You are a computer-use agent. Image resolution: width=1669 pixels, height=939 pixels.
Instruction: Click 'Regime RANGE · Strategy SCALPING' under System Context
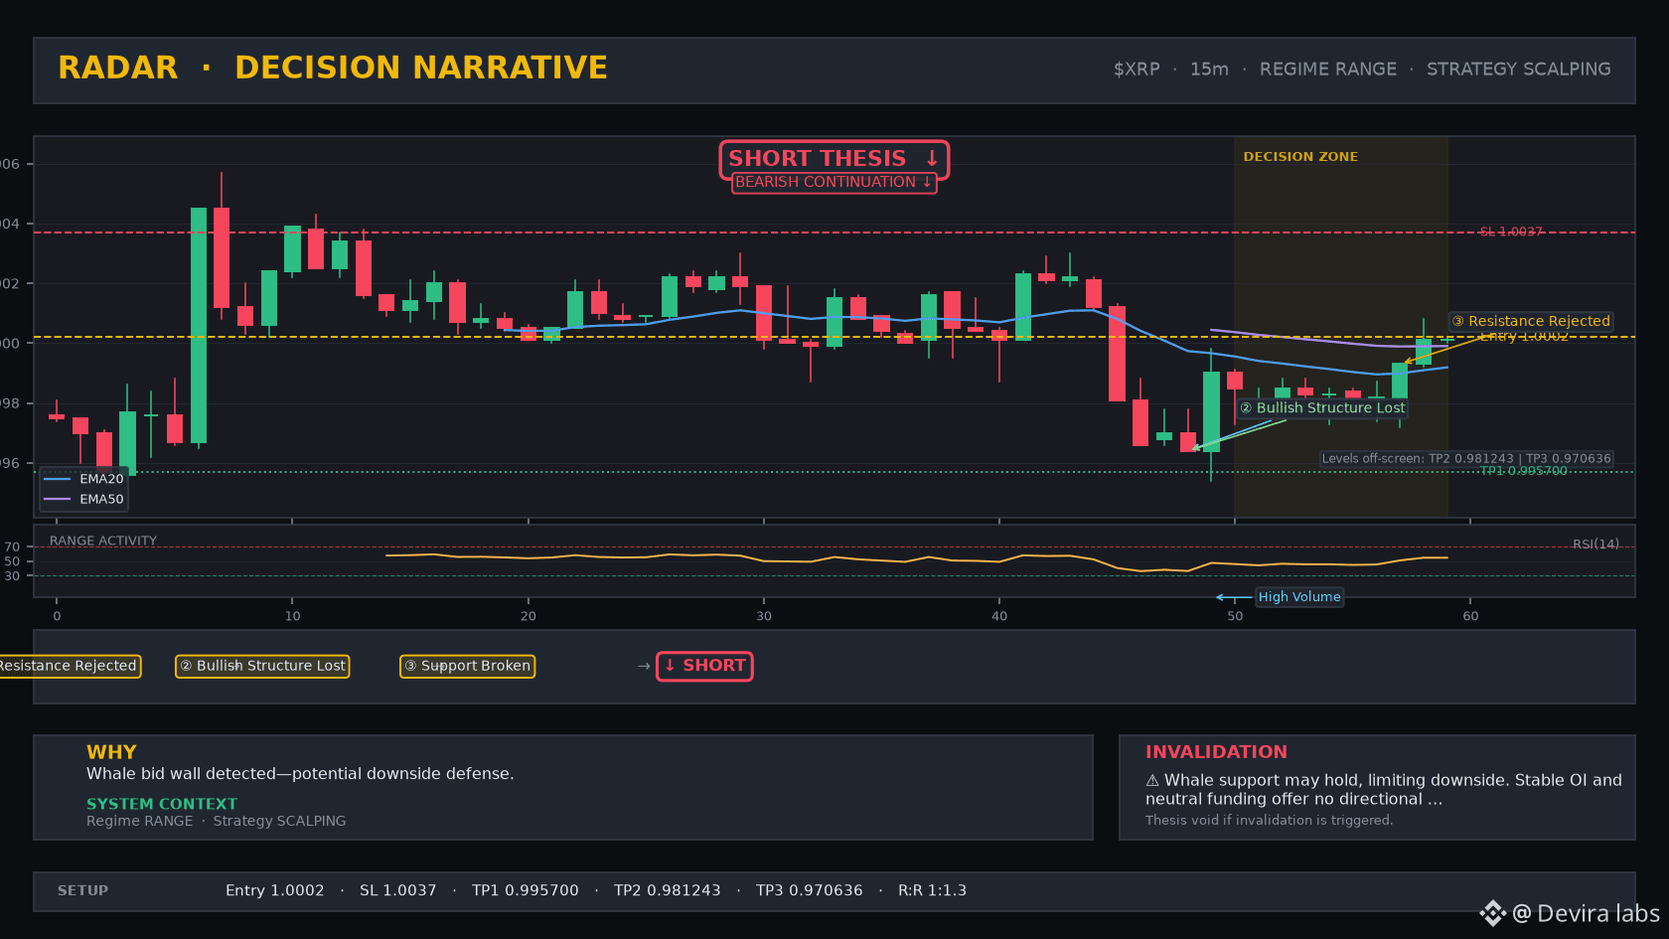pos(217,821)
